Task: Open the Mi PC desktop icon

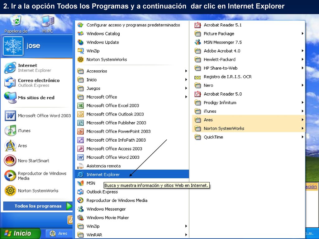Action: click(x=48, y=24)
